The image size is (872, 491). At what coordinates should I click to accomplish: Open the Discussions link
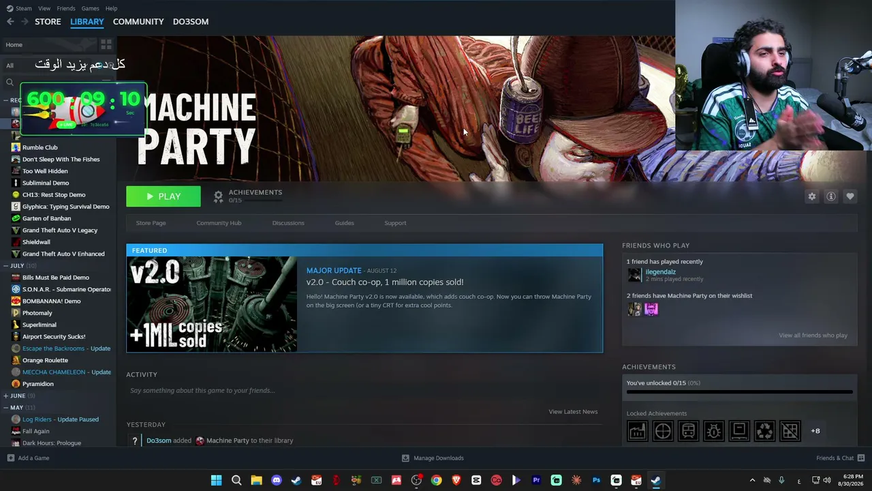click(288, 223)
